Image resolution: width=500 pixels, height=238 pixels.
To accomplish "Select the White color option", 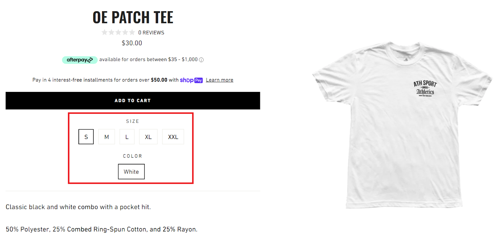I will (131, 172).
